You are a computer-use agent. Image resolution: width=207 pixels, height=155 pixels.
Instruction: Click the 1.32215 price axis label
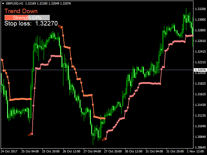click(200, 62)
